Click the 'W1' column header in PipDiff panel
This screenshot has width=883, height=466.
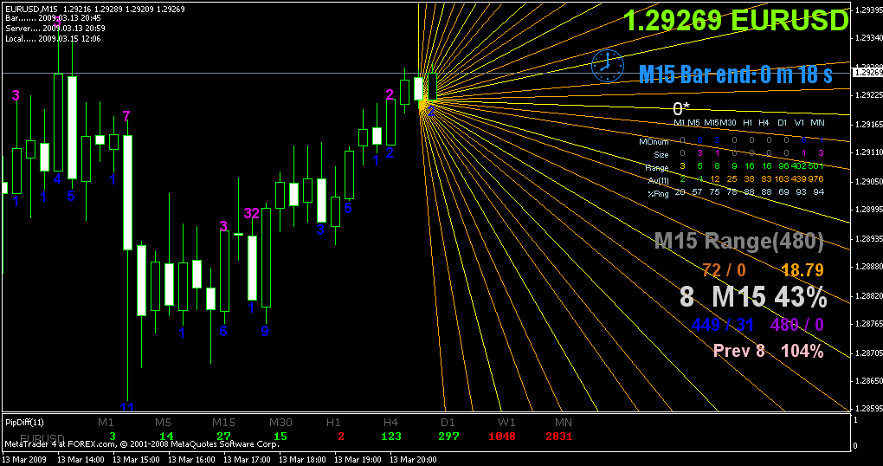click(506, 422)
